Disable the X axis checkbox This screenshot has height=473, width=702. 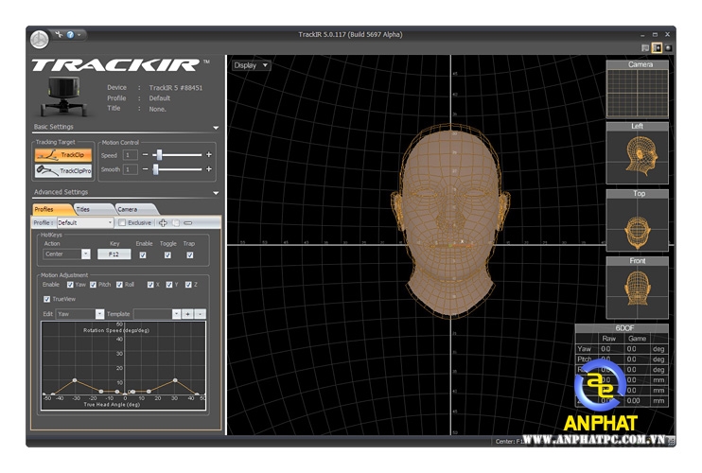point(150,285)
